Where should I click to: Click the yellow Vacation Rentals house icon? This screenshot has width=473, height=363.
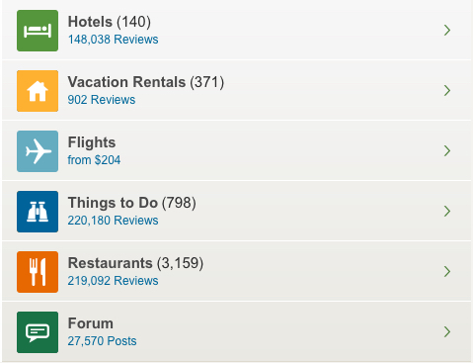(x=38, y=91)
